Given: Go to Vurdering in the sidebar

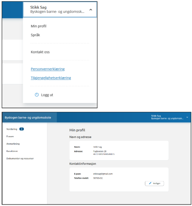Looking at the screenshot, I should [12, 129].
